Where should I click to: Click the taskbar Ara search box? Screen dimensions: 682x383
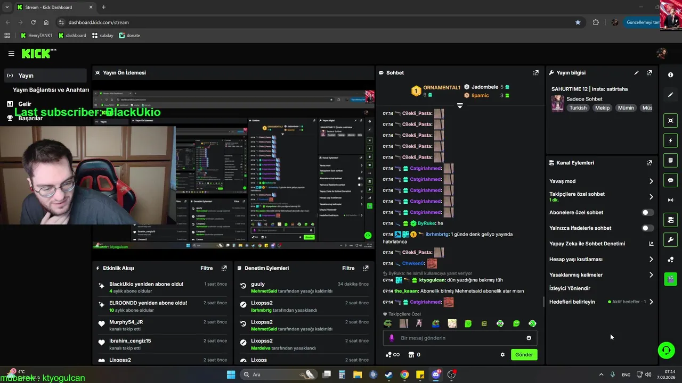(279, 374)
